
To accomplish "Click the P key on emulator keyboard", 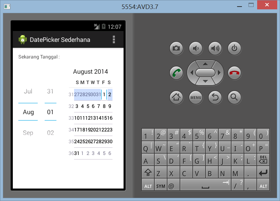I will point(263,147).
